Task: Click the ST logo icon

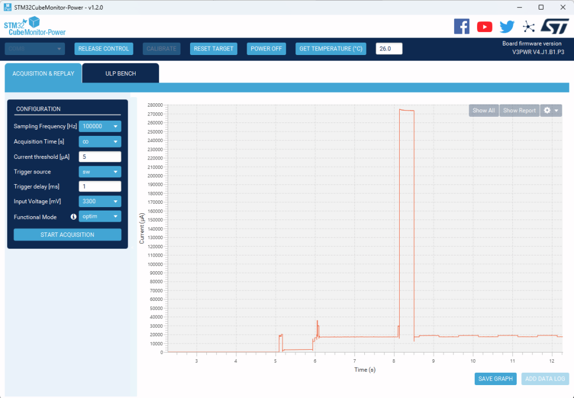Action: 555,26
